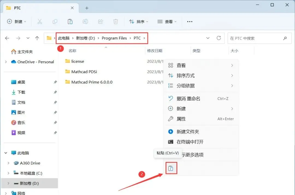Unpin 桌面 using its pin icon
The height and width of the screenshot is (195, 295).
(x=55, y=82)
